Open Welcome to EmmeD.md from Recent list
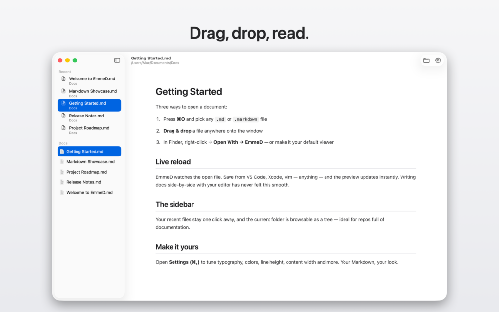Viewport: 499px width, 312px height. pos(90,80)
